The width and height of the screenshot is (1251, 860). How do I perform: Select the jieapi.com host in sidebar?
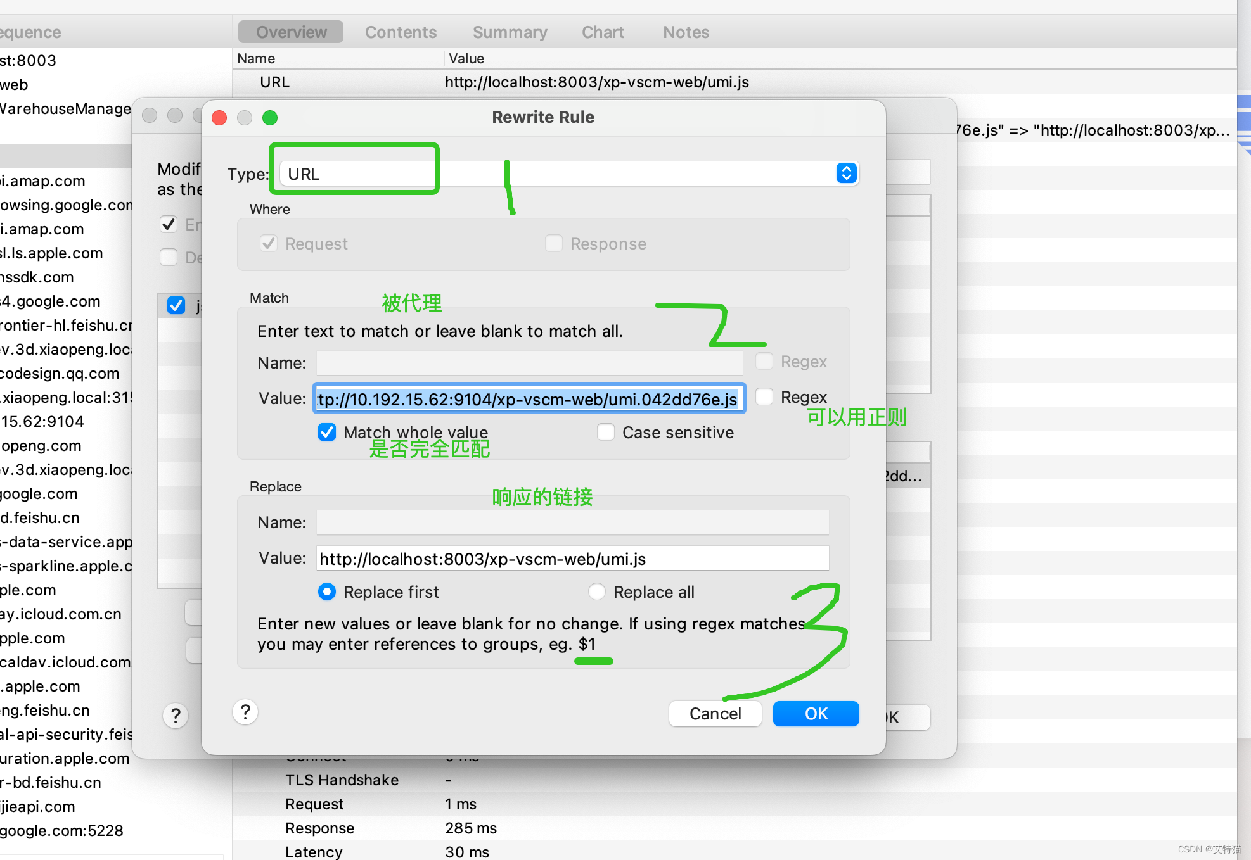tap(38, 807)
